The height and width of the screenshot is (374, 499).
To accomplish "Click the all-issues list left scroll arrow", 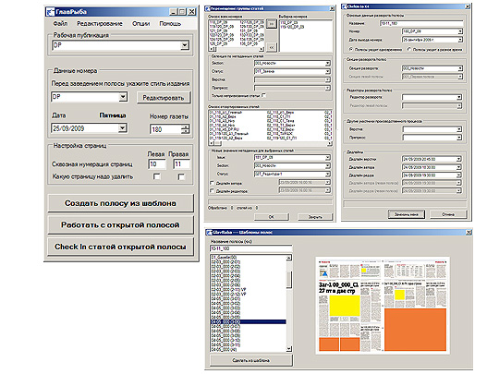I will pos(211,49).
